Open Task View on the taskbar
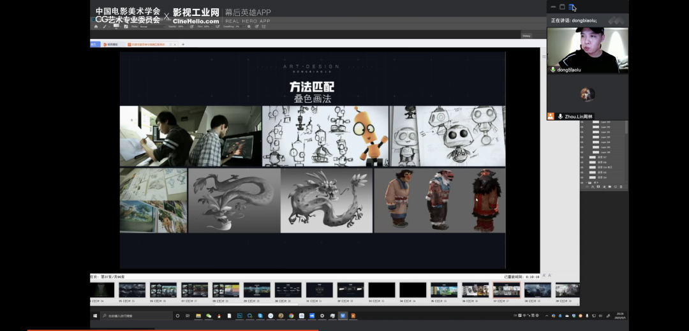The width and height of the screenshot is (689, 331). click(188, 316)
